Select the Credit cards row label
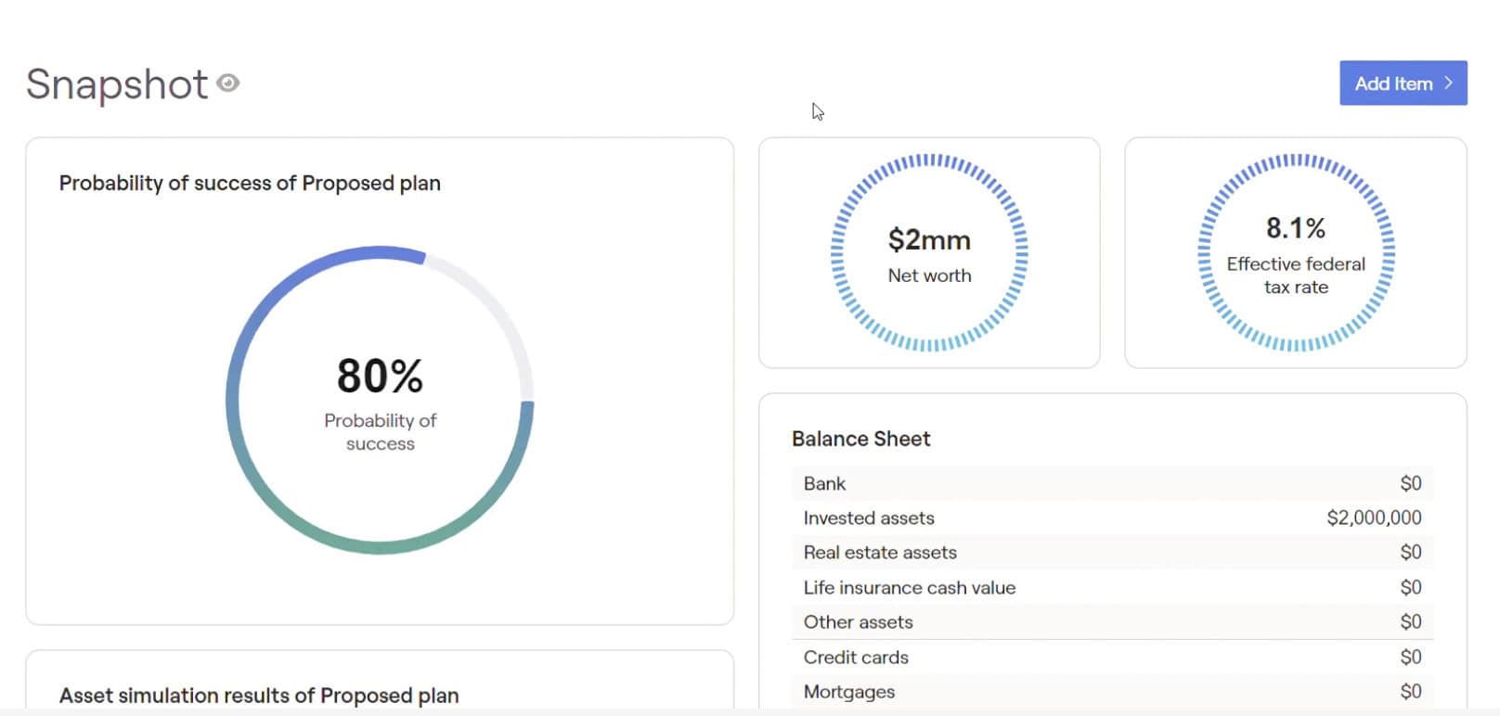This screenshot has height=716, width=1500. [x=856, y=657]
